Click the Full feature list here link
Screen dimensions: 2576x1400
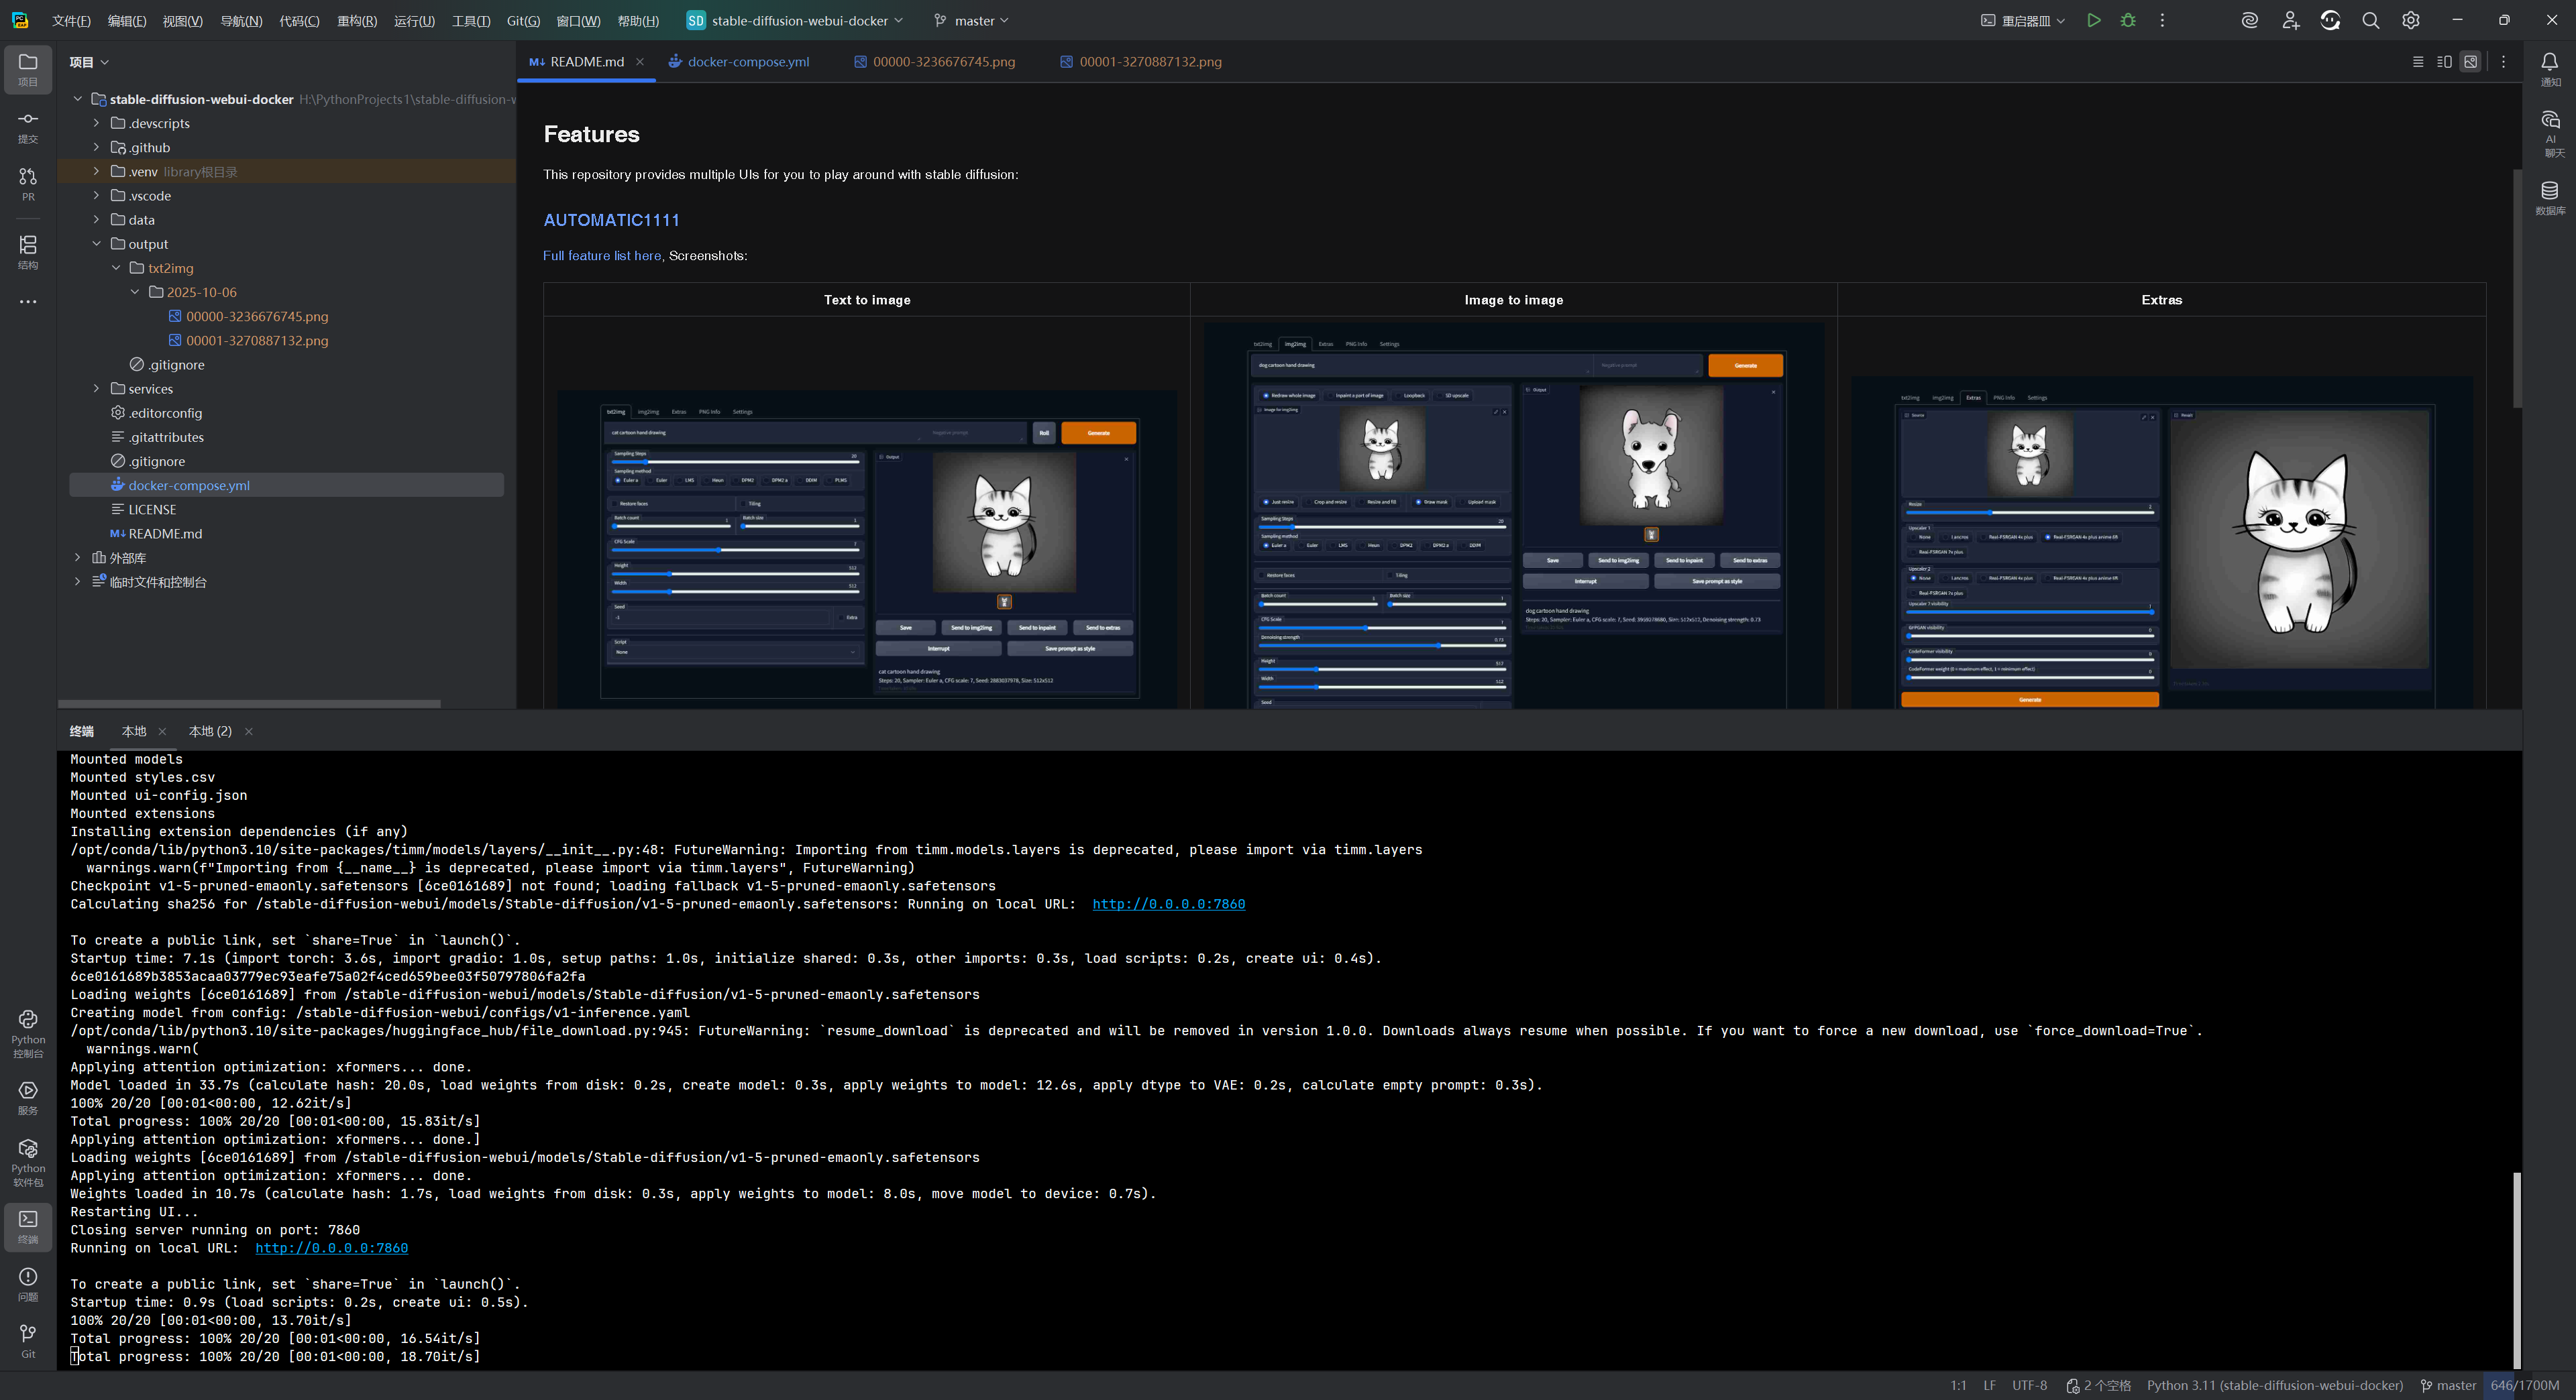(601, 256)
